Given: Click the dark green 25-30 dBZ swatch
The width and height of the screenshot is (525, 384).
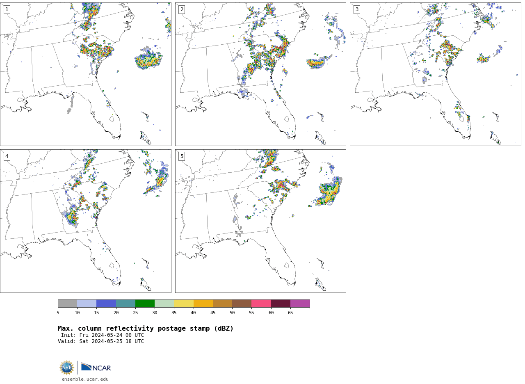Looking at the screenshot, I should [145, 304].
